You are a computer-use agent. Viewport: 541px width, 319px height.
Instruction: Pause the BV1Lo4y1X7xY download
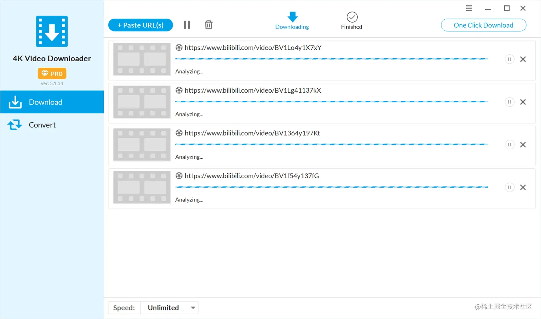coord(510,59)
